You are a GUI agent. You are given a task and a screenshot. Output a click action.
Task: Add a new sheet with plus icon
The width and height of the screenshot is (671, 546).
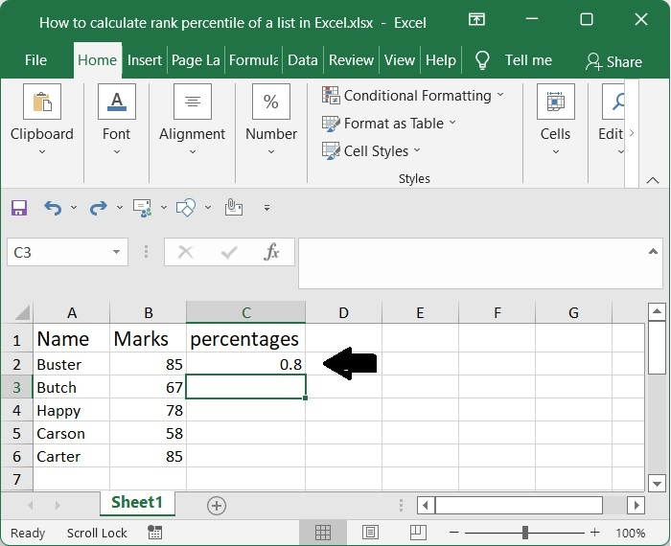[217, 505]
